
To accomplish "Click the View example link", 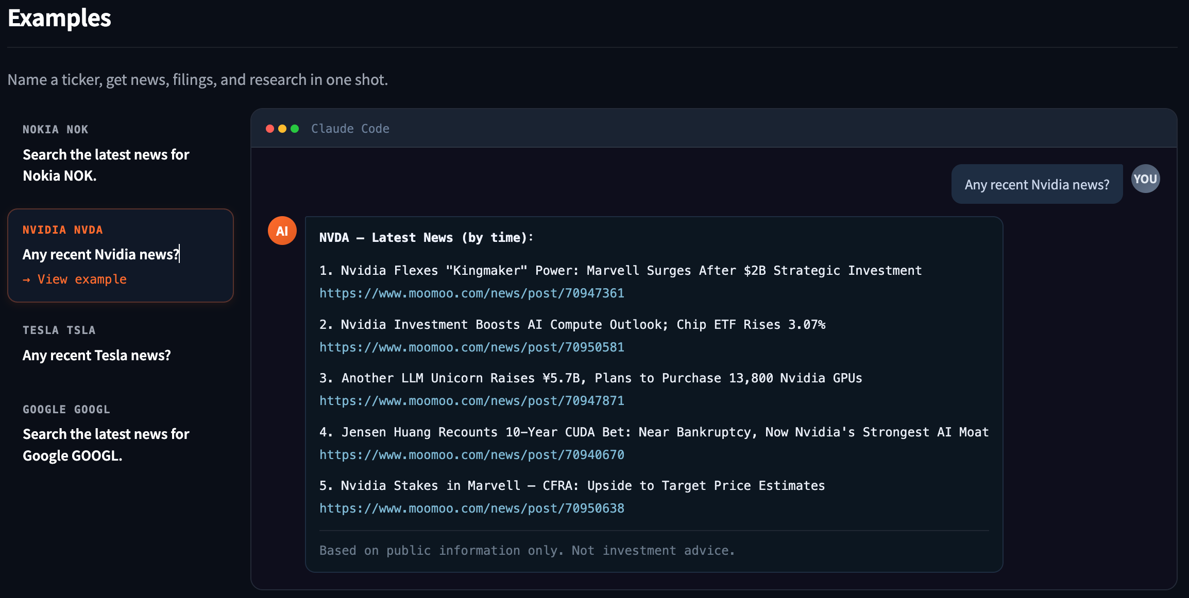I will [75, 279].
